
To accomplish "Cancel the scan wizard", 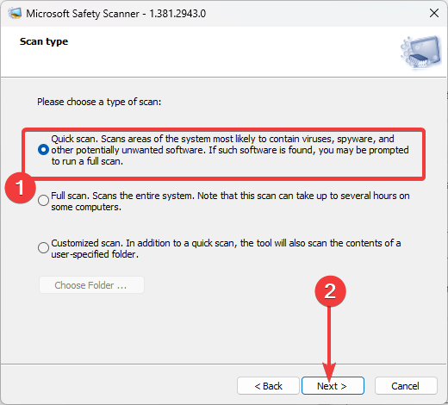I will [406, 386].
